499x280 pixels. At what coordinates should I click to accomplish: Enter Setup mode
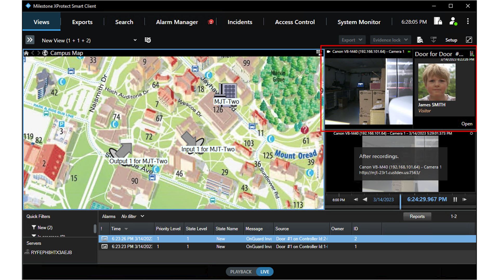click(x=451, y=40)
